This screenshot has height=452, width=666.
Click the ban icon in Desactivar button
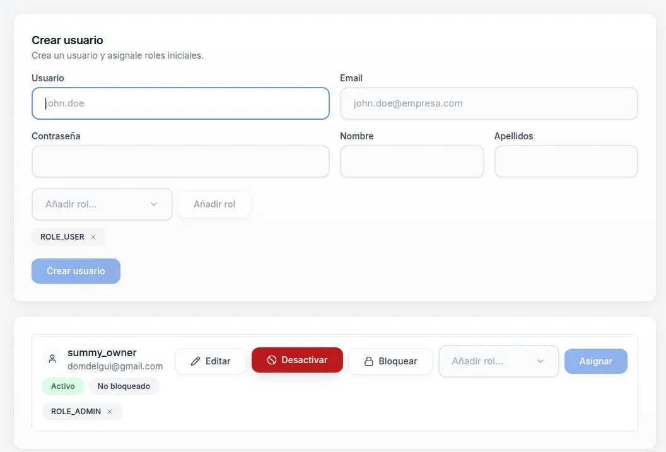point(272,360)
